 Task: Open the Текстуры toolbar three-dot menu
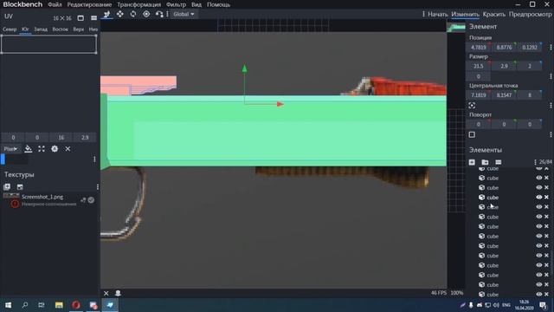coord(98,187)
